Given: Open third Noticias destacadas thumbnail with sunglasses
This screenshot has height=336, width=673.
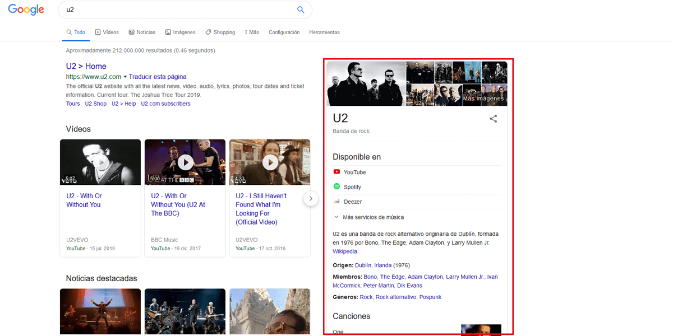Looking at the screenshot, I should click(270, 311).
